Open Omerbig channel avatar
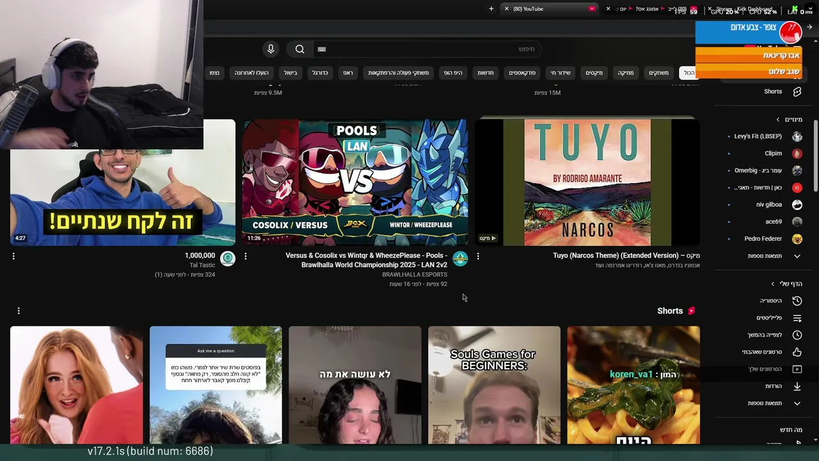 [x=797, y=170]
